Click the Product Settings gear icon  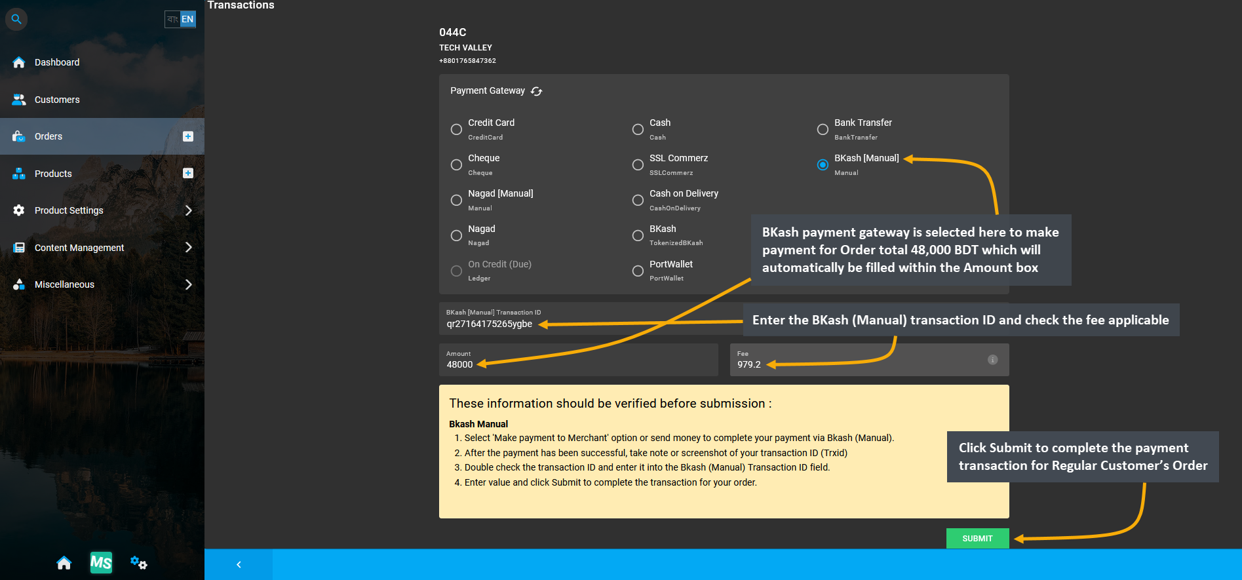[19, 210]
